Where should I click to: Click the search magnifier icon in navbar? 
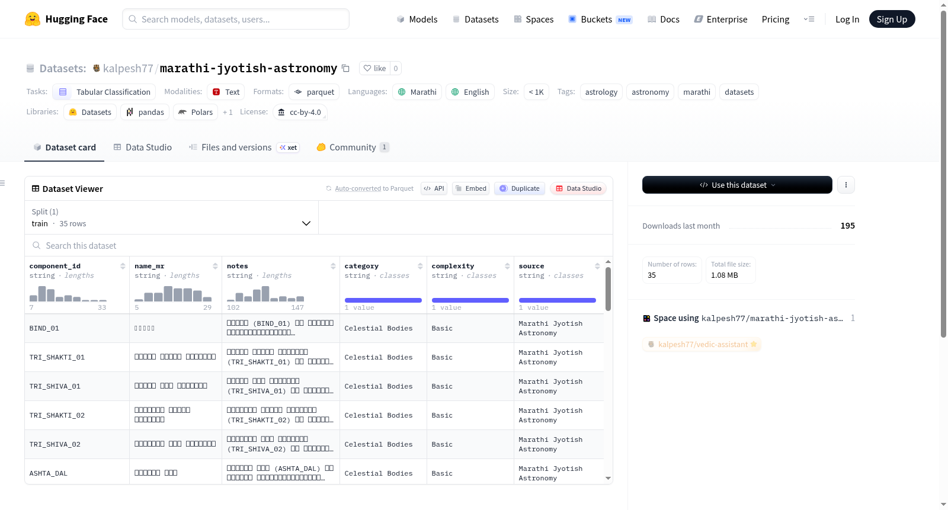pyautogui.click(x=133, y=19)
